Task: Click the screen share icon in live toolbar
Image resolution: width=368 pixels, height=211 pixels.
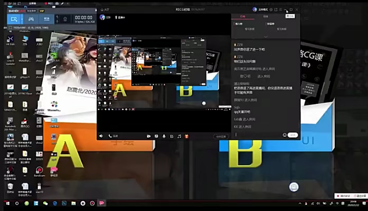Action: click(x=156, y=136)
